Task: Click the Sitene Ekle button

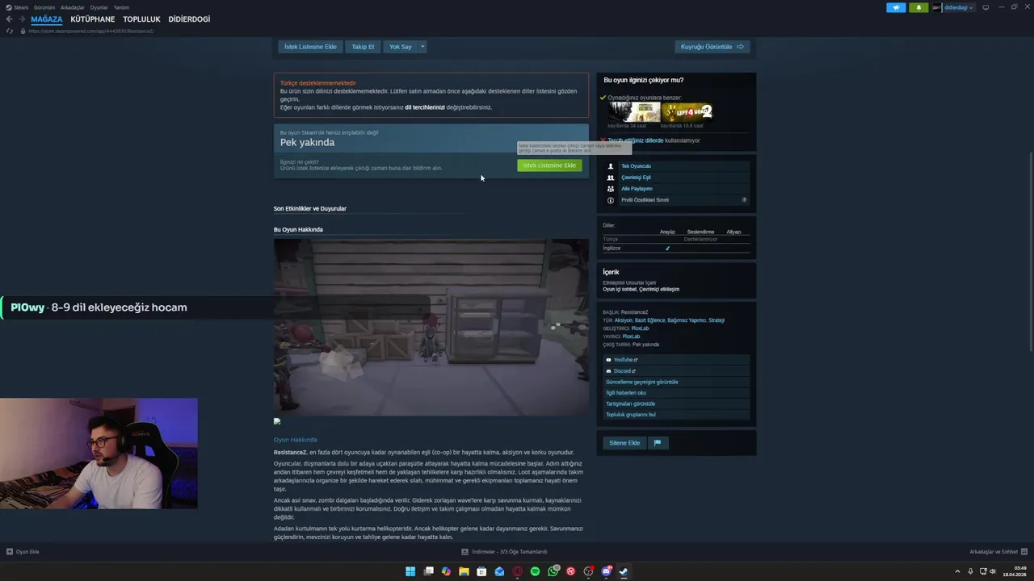Action: (624, 443)
